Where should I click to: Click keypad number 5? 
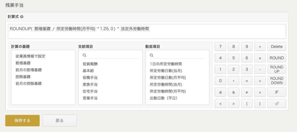(233, 58)
